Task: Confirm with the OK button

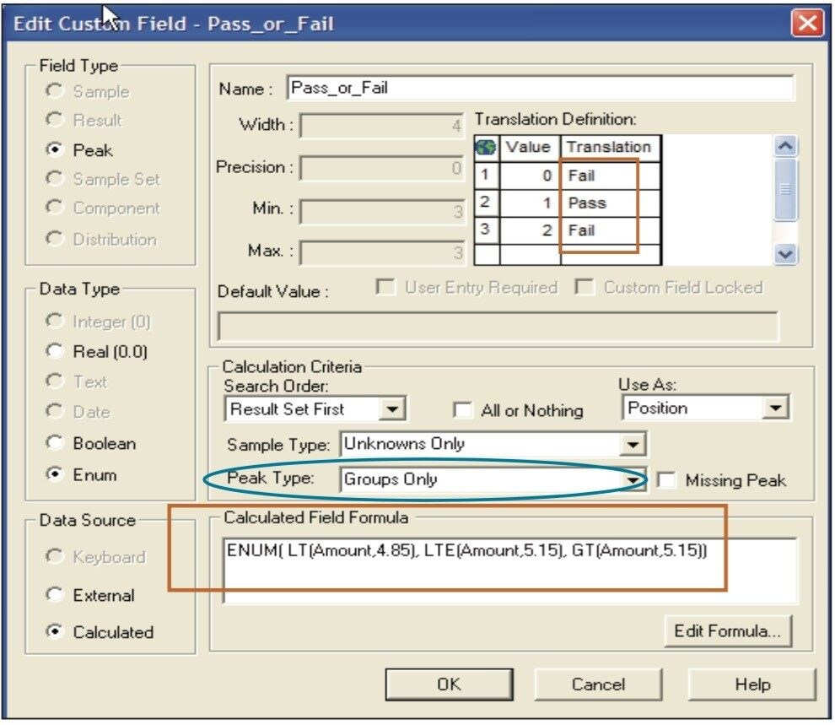Action: point(449,684)
